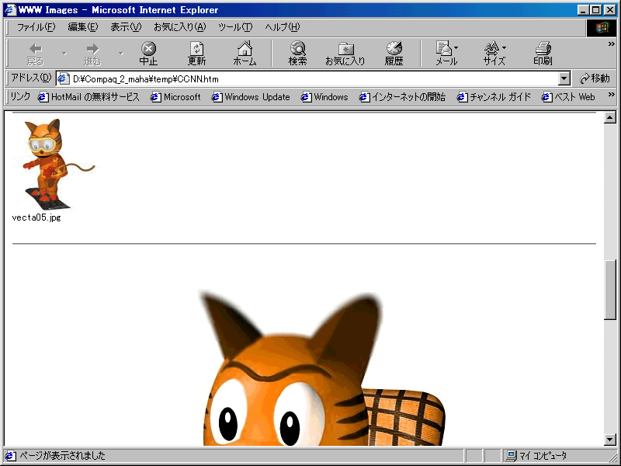621x466 pixels.
Task: Expand the address bar dropdown list
Action: [564, 79]
